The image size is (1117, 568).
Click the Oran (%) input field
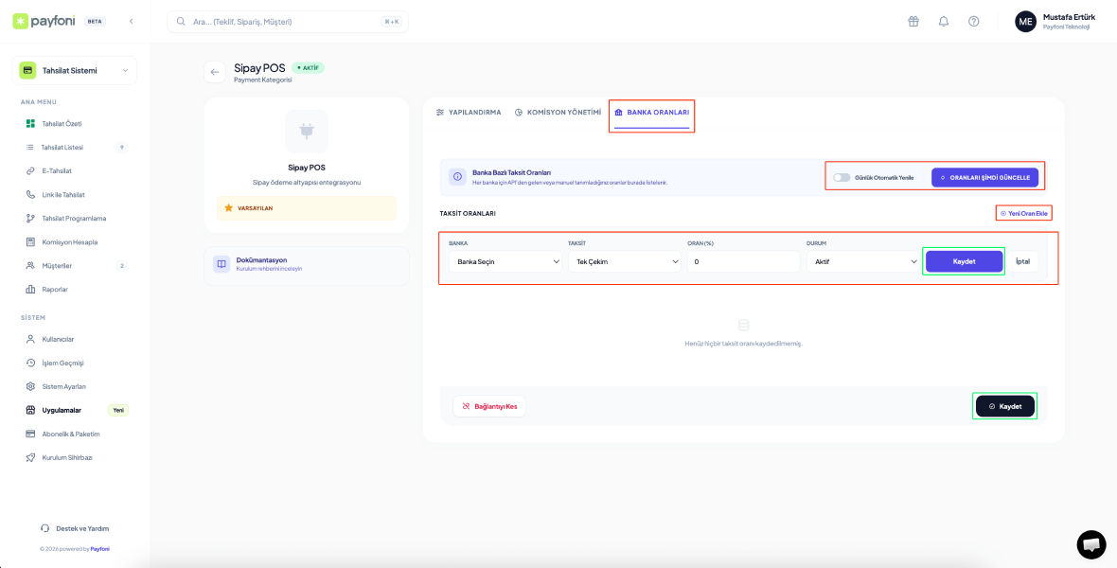[743, 261]
